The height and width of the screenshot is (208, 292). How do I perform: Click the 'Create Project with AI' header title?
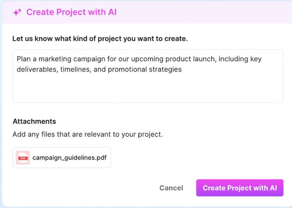[71, 12]
